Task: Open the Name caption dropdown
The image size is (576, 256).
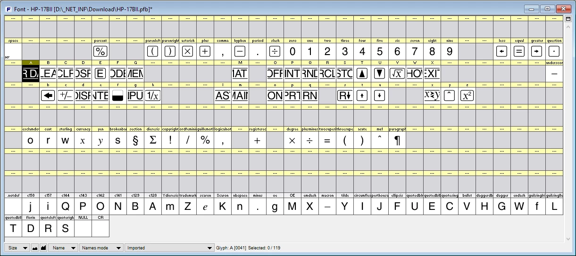Action: pyautogui.click(x=65, y=248)
